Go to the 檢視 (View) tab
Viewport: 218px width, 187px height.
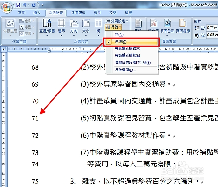[128, 13]
